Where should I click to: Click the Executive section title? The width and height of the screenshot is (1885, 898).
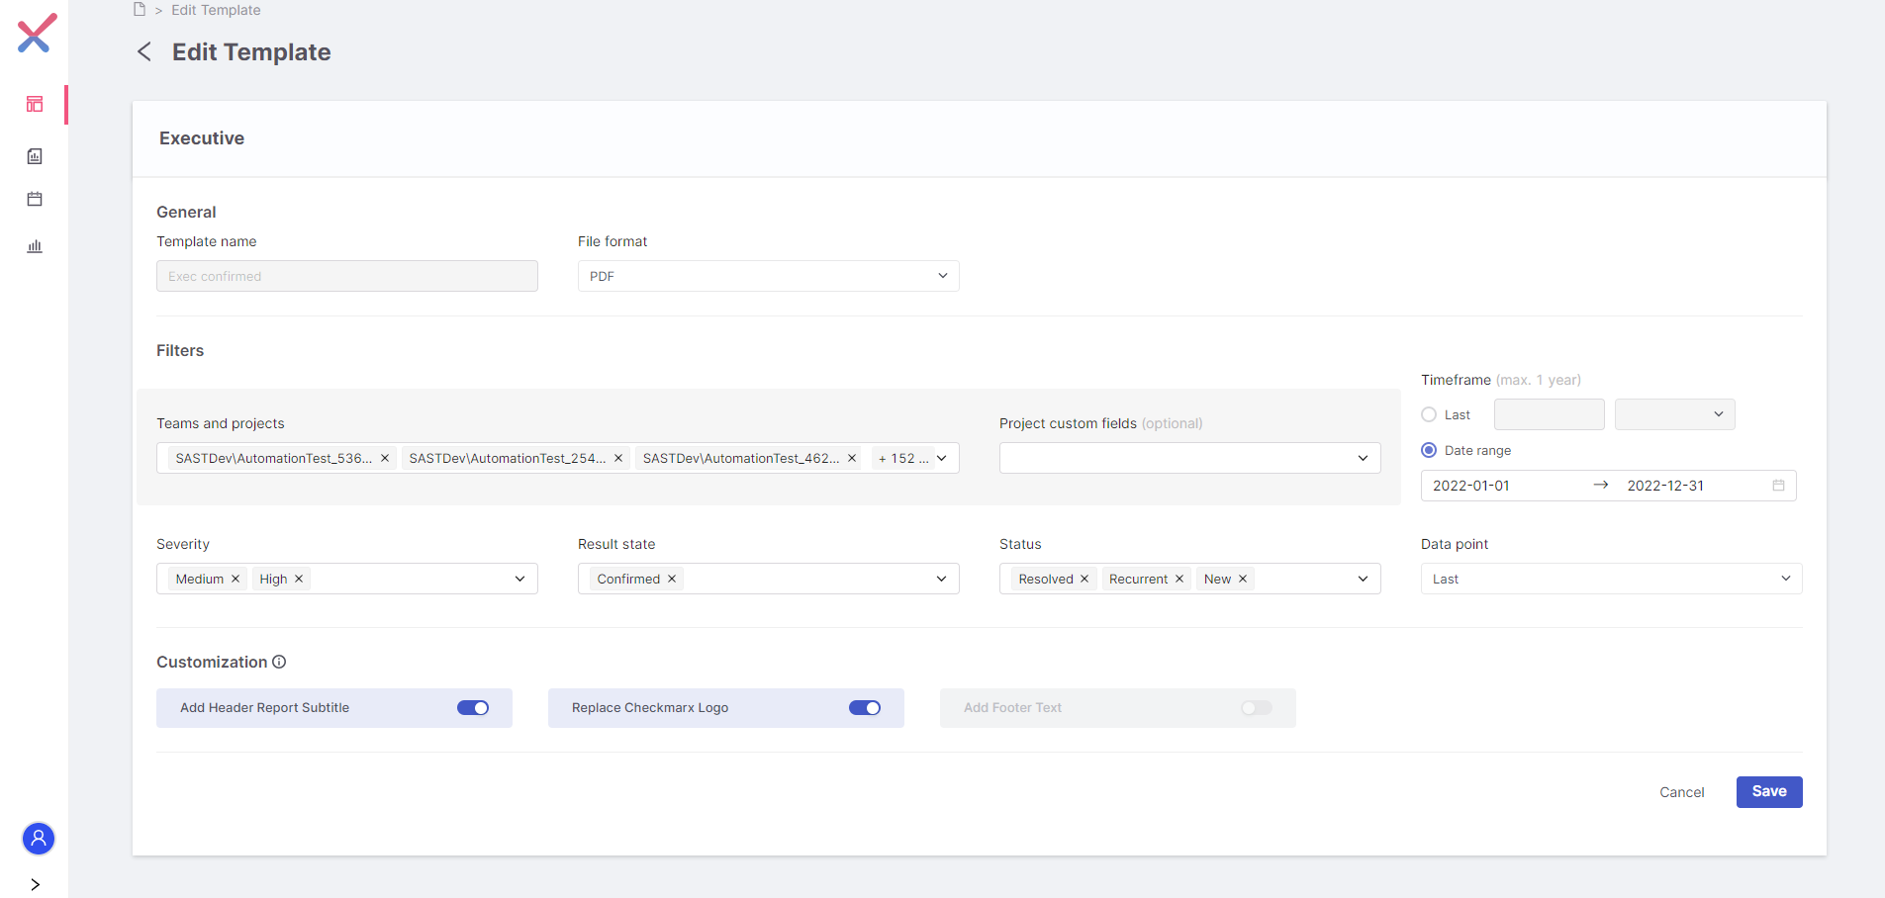[202, 138]
